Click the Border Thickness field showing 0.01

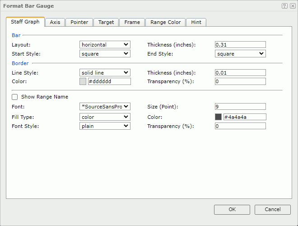pos(240,73)
